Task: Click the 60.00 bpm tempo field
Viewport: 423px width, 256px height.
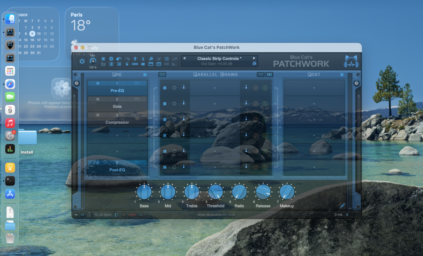Action: click(103, 214)
